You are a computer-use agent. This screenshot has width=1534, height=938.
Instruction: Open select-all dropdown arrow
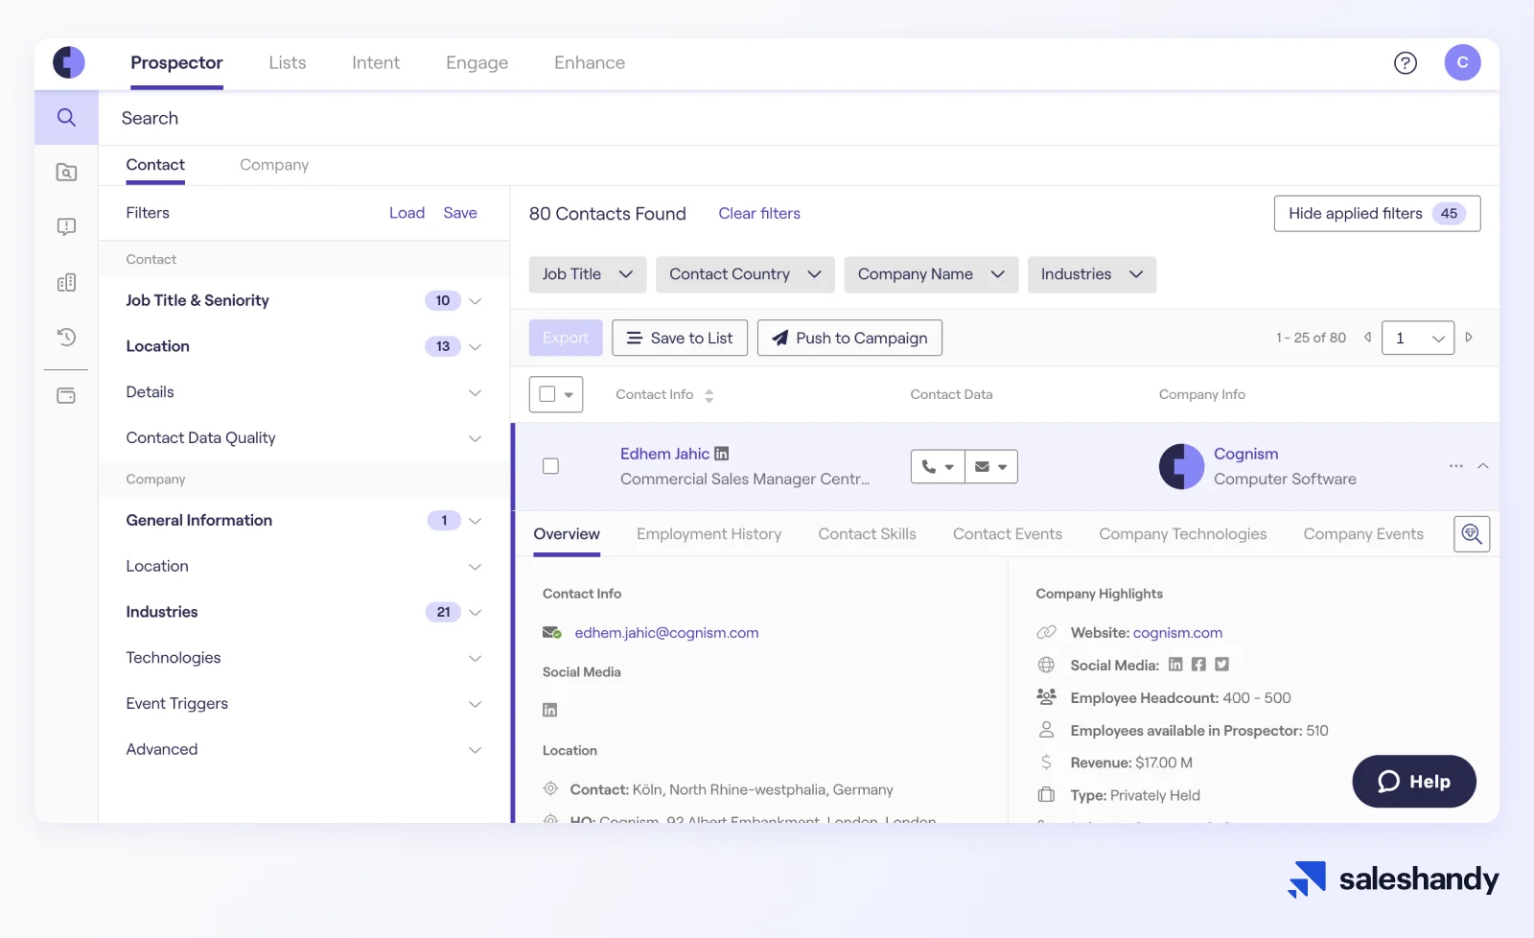[x=569, y=395]
